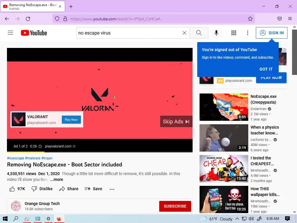Open ad info icon next to 0:26
The width and height of the screenshot is (297, 223).
pos(40,146)
